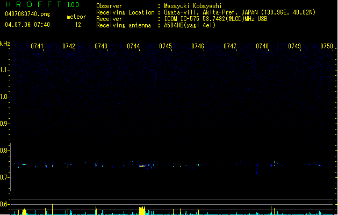Click the HROFFT 1.0.0 title text
Screen dimensions: 338x215
point(42,4)
